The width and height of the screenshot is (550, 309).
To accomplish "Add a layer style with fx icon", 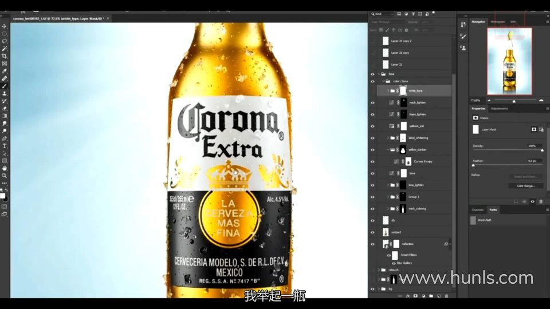I will 407,296.
